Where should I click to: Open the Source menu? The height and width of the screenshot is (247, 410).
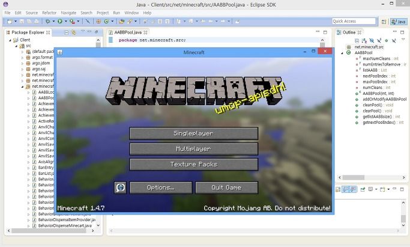32,13
